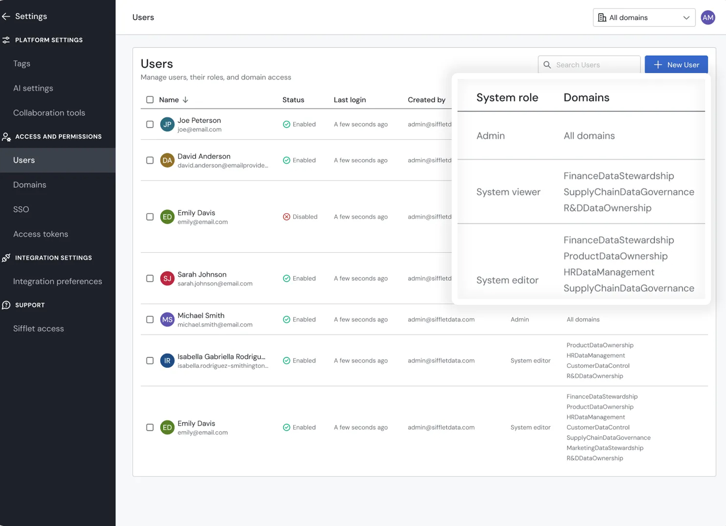Click the Support chat bubble icon
The height and width of the screenshot is (526, 726).
[6, 305]
